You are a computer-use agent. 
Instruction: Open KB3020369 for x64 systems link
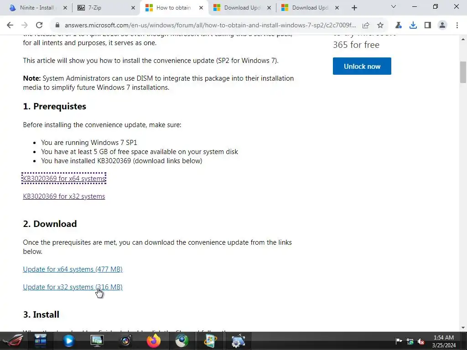tap(64, 178)
